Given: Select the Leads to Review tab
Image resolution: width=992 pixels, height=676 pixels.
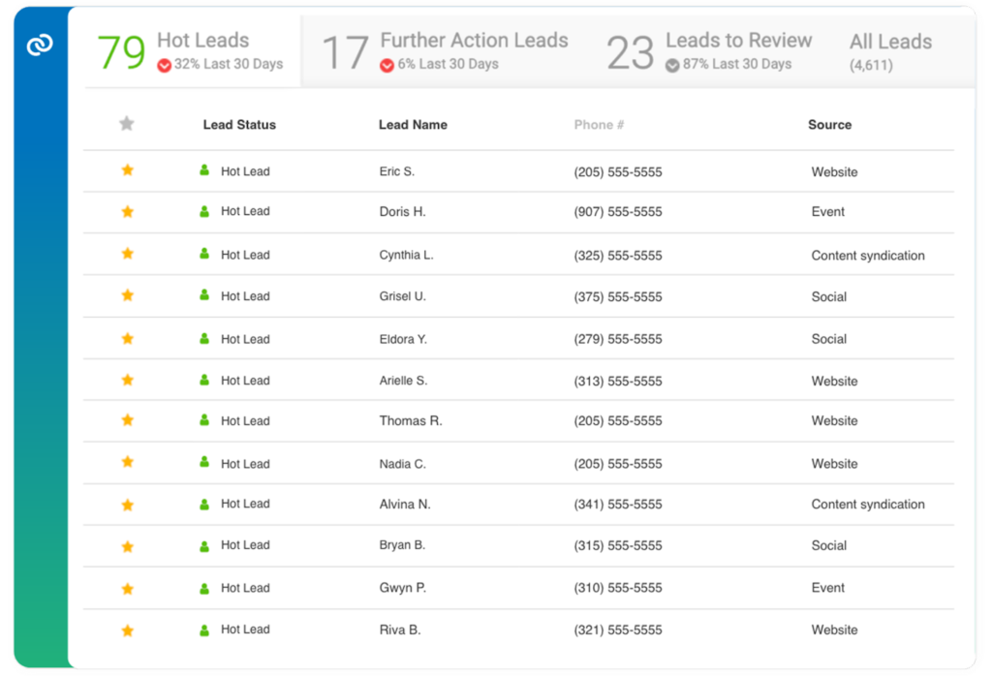Looking at the screenshot, I should coord(709,51).
